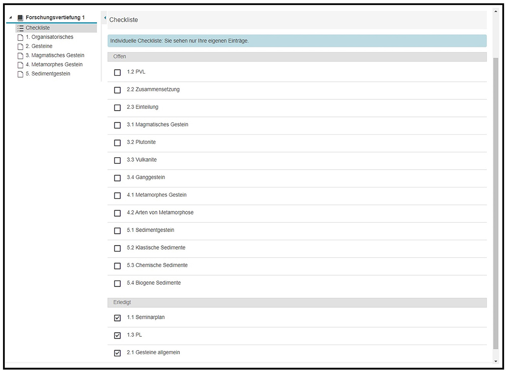507x372 pixels.
Task: Open 1. Organisatorisches in the tree
Action: pyautogui.click(x=49, y=37)
